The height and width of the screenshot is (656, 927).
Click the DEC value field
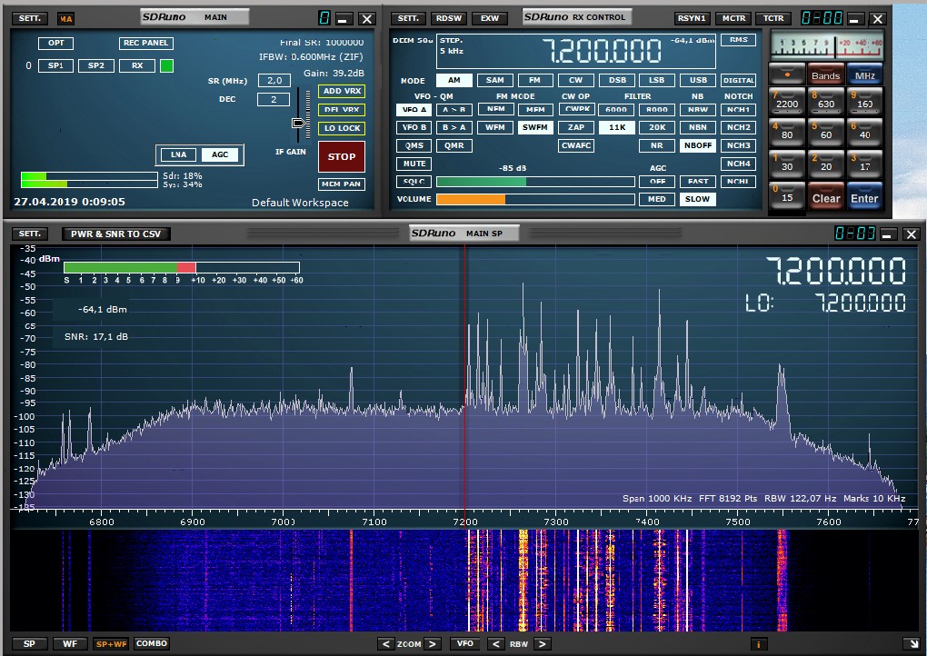(x=274, y=99)
